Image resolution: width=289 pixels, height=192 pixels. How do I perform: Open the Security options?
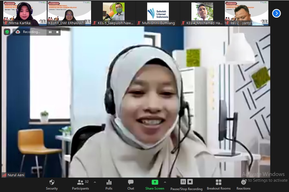[x=52, y=184]
